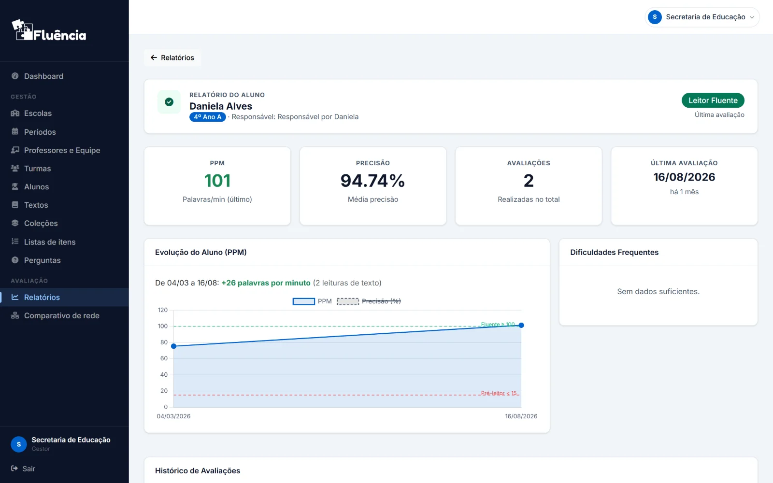773x483 pixels.
Task: Open the Textos menu entry
Action: click(64, 205)
